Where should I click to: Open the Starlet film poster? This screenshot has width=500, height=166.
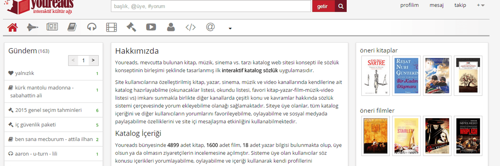click(406, 136)
